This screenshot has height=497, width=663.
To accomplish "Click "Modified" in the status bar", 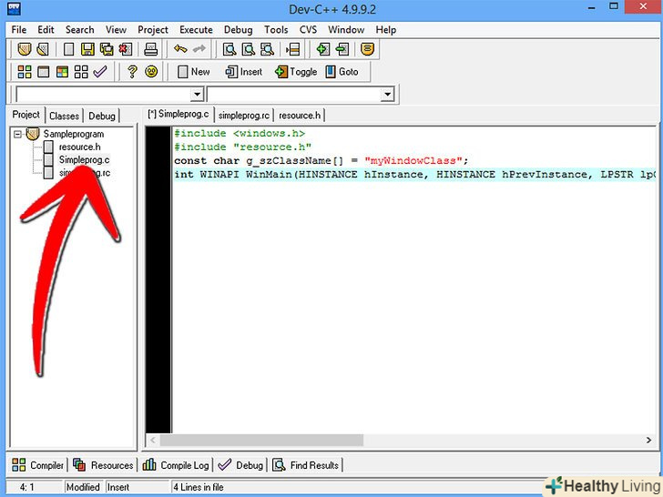I will pos(83,487).
